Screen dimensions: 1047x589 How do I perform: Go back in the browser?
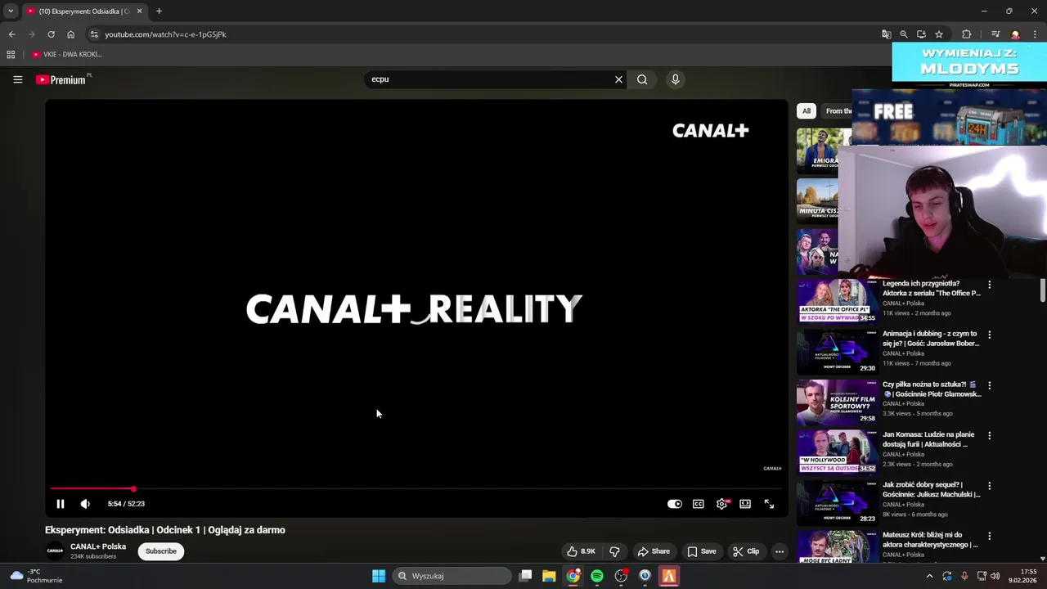[11, 34]
